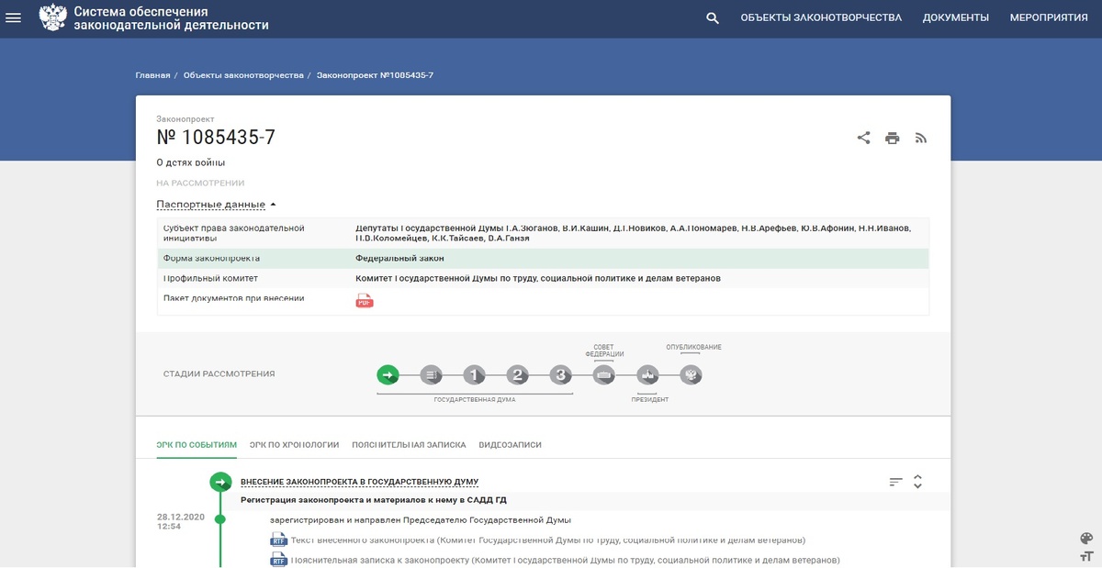This screenshot has height=568, width=1102.
Task: Select Президент stage icon
Action: pos(648,374)
